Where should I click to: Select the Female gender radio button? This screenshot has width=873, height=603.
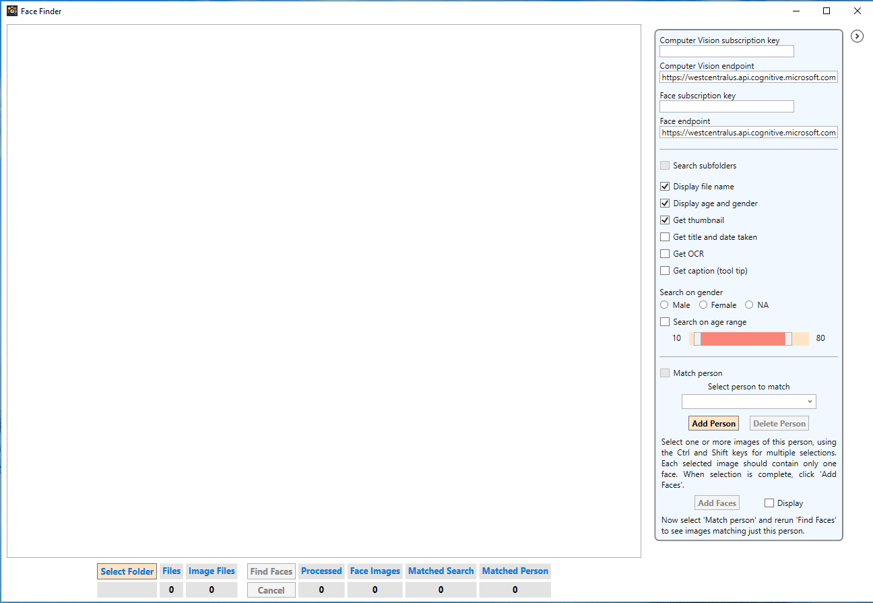click(x=703, y=305)
